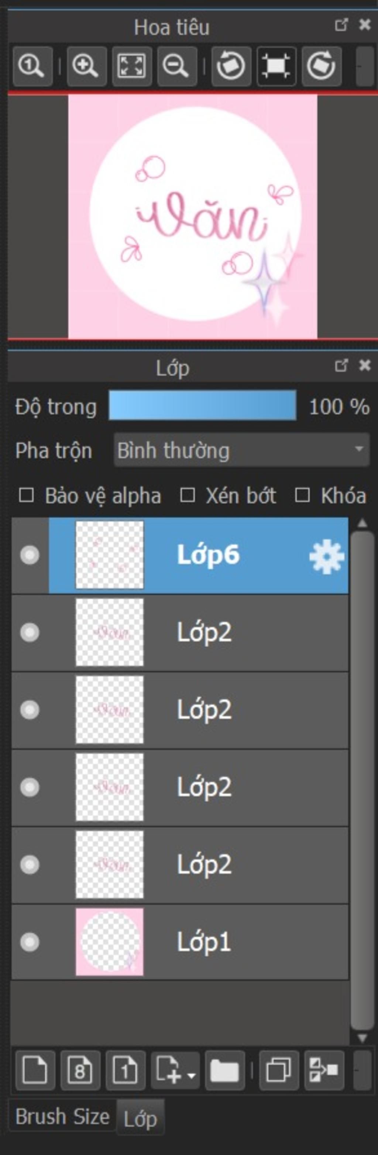The image size is (378, 1155).
Task: Switch to the Brush Size tab
Action: 62,1116
